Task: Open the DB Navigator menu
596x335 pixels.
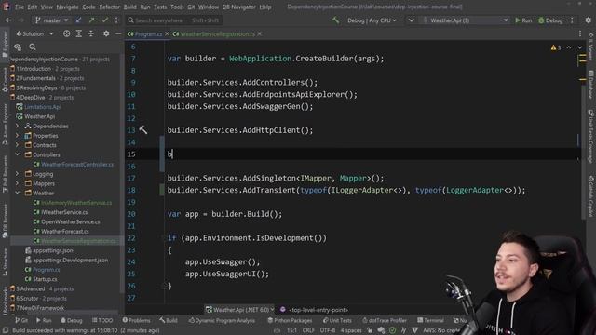Action: (x=239, y=7)
